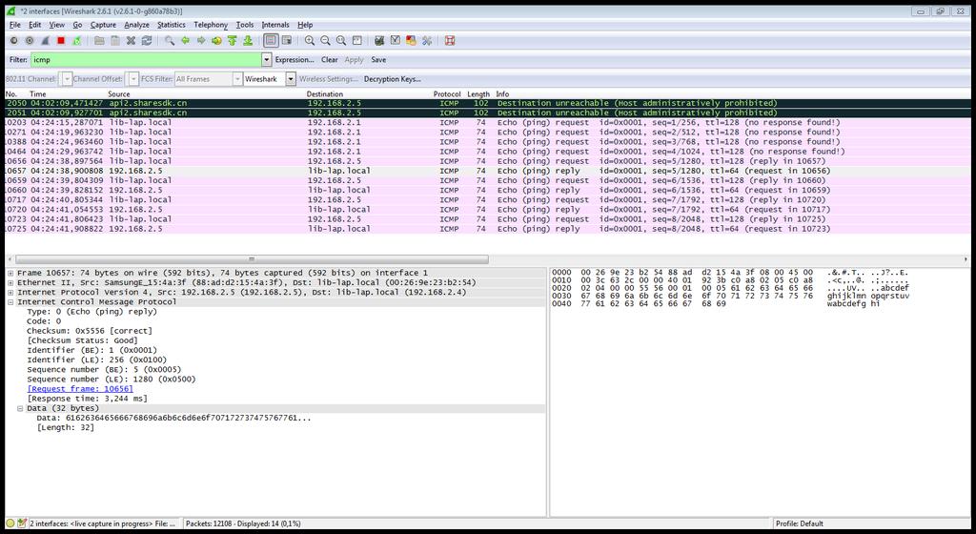Click Profile: Default in status bar
Viewport: 976px width, 534px height.
point(800,524)
